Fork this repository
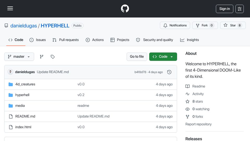This screenshot has height=141, width=250. coord(205,25)
